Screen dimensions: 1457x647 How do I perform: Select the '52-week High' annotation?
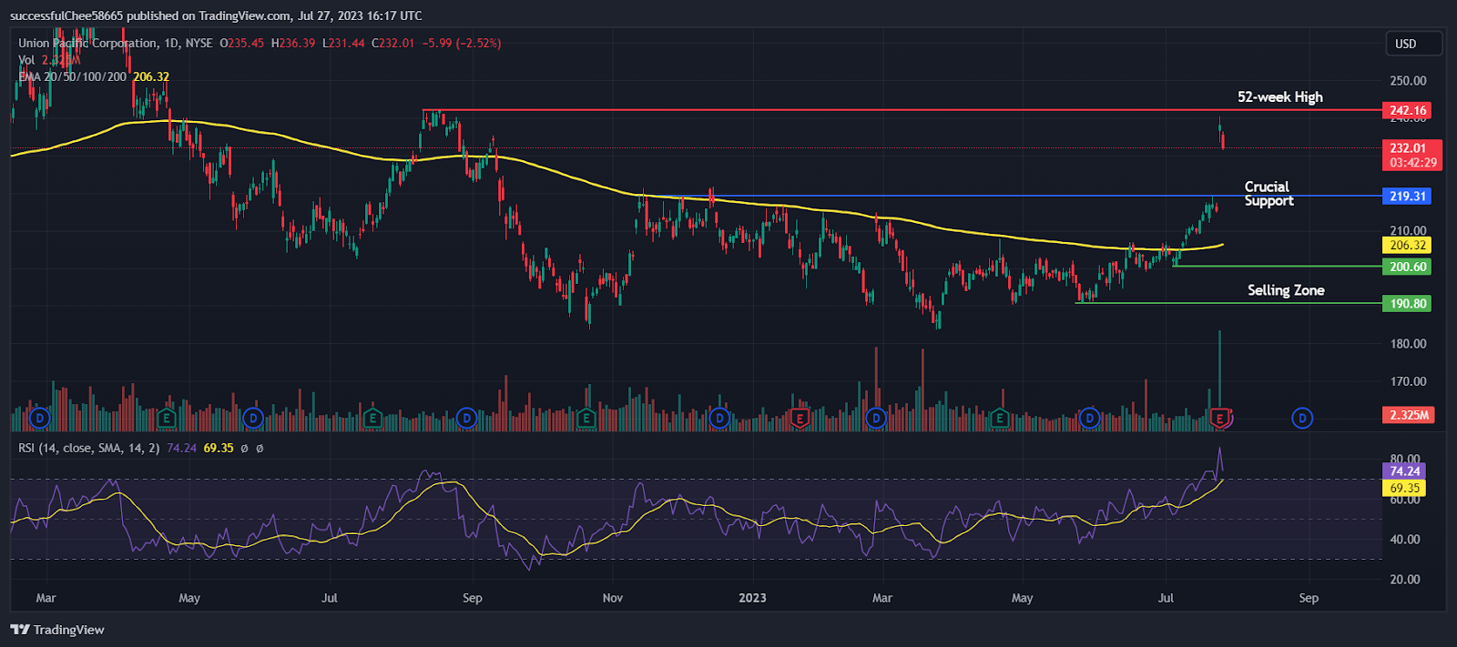[x=1280, y=96]
